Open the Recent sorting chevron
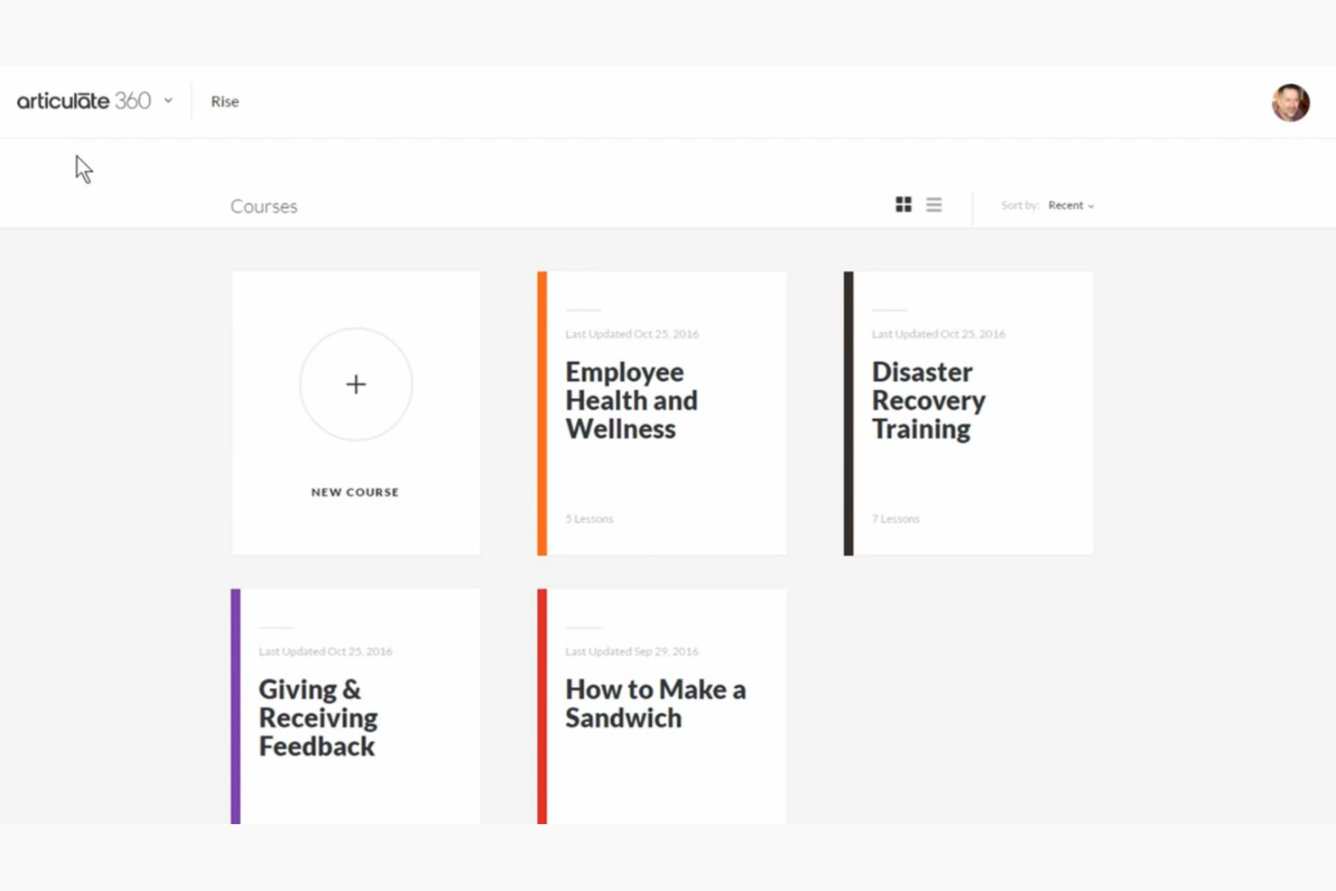This screenshot has width=1336, height=891. coord(1090,206)
